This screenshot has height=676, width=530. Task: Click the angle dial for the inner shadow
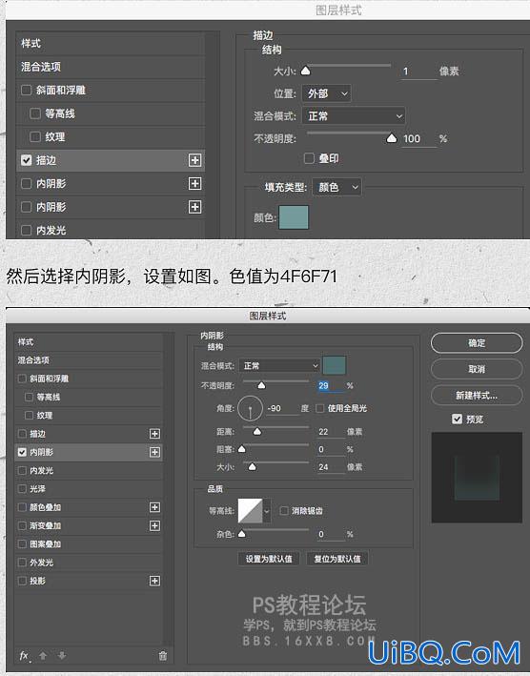[x=250, y=408]
